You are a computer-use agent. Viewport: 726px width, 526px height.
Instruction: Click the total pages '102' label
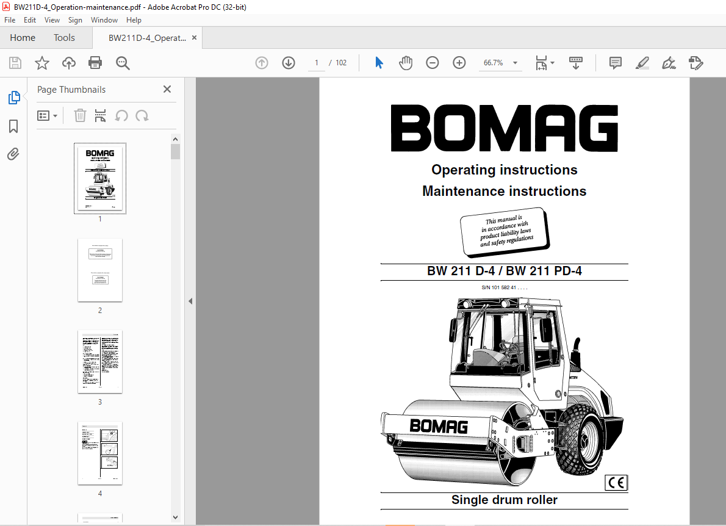pos(341,62)
